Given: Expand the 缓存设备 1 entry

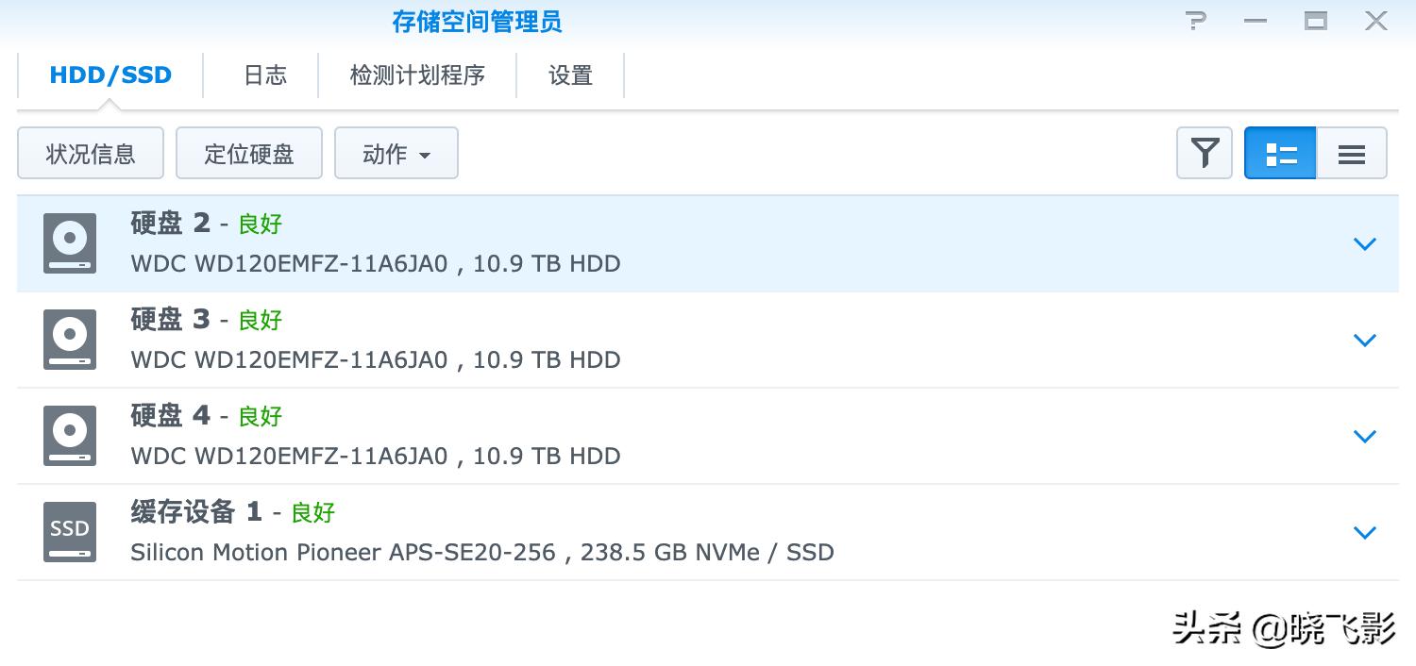Looking at the screenshot, I should click(1364, 532).
